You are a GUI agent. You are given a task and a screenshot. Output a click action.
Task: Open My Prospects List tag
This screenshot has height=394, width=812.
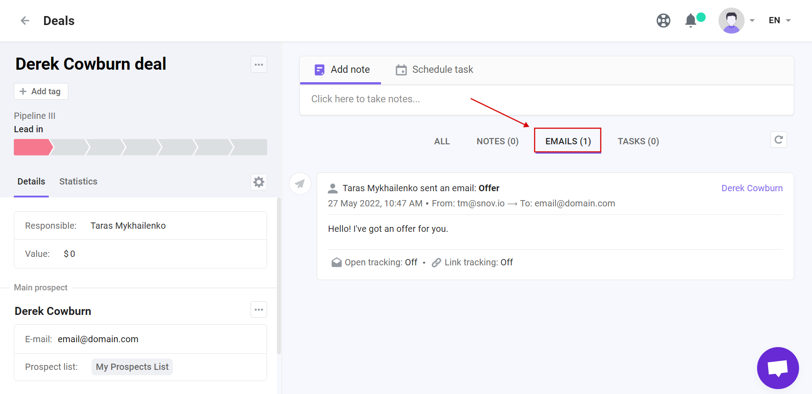pyautogui.click(x=132, y=367)
